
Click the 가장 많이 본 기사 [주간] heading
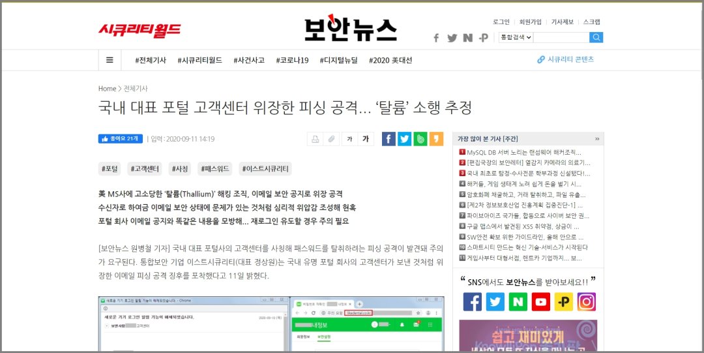(x=488, y=139)
